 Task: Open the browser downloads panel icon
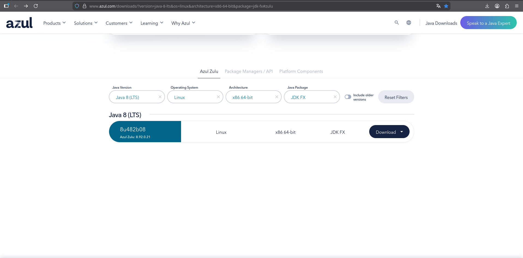[487, 6]
